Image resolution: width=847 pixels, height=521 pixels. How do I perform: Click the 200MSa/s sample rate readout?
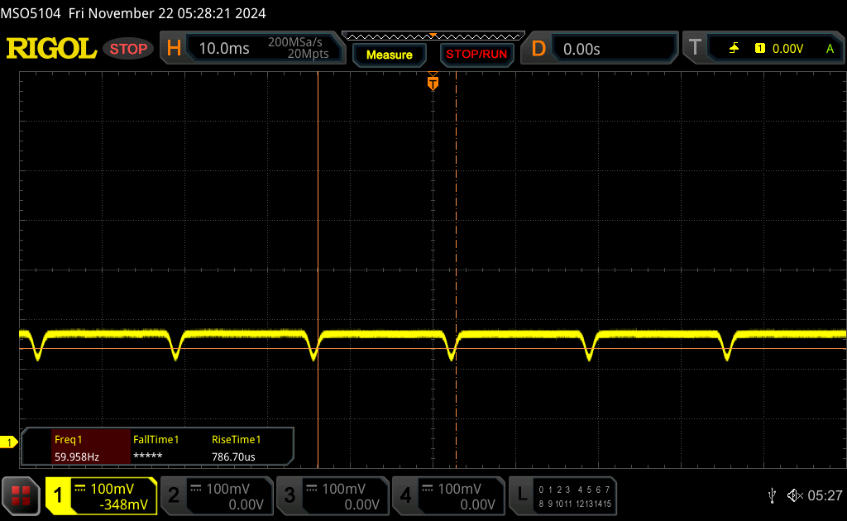(295, 42)
